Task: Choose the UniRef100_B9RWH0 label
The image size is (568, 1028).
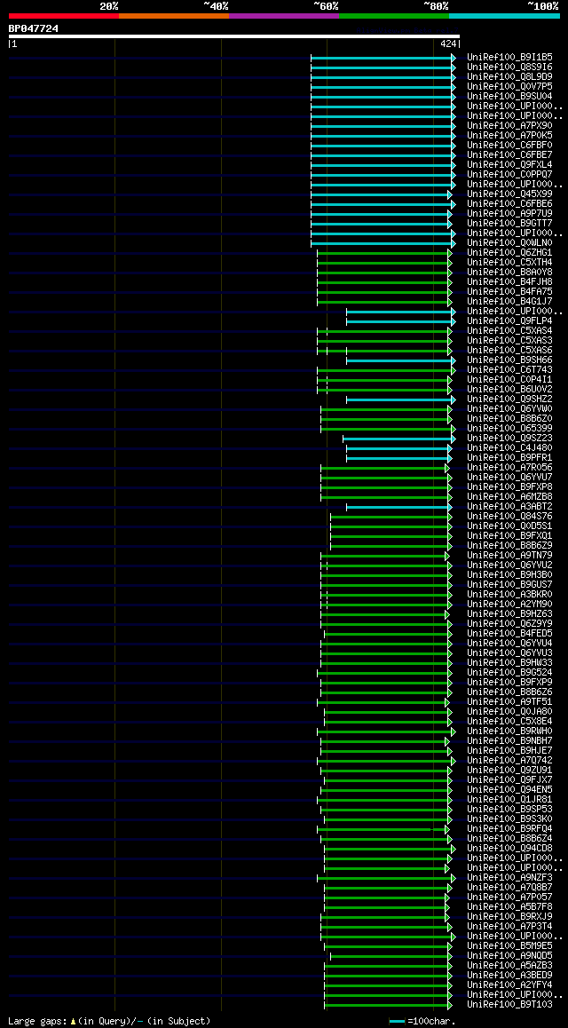Action: tap(509, 731)
